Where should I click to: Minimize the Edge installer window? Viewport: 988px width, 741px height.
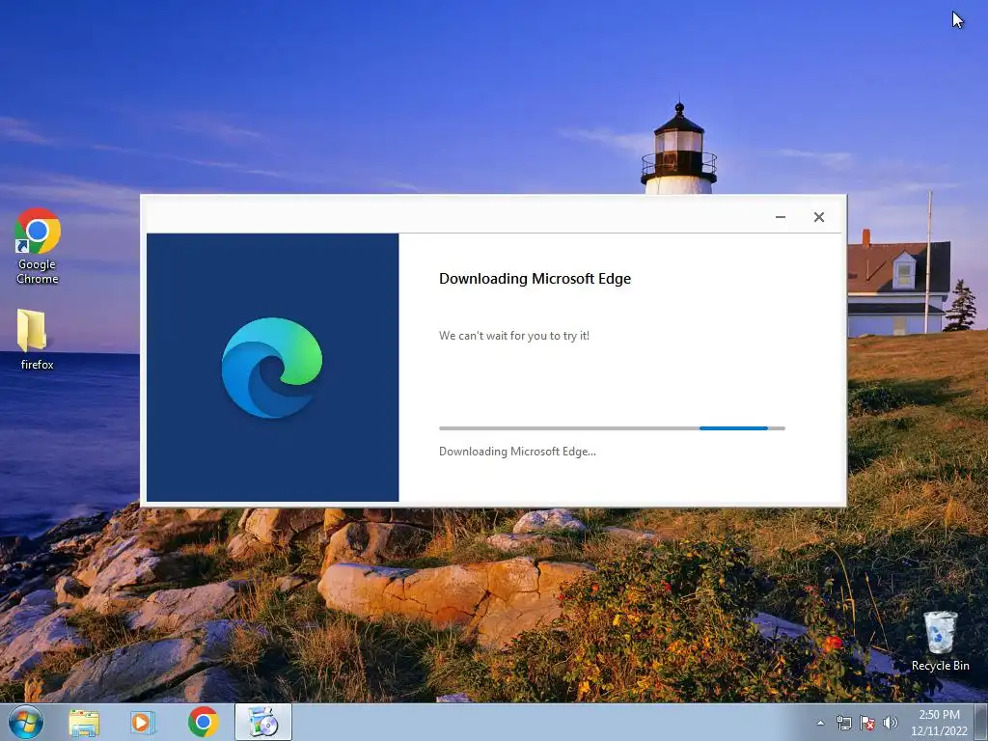click(780, 217)
